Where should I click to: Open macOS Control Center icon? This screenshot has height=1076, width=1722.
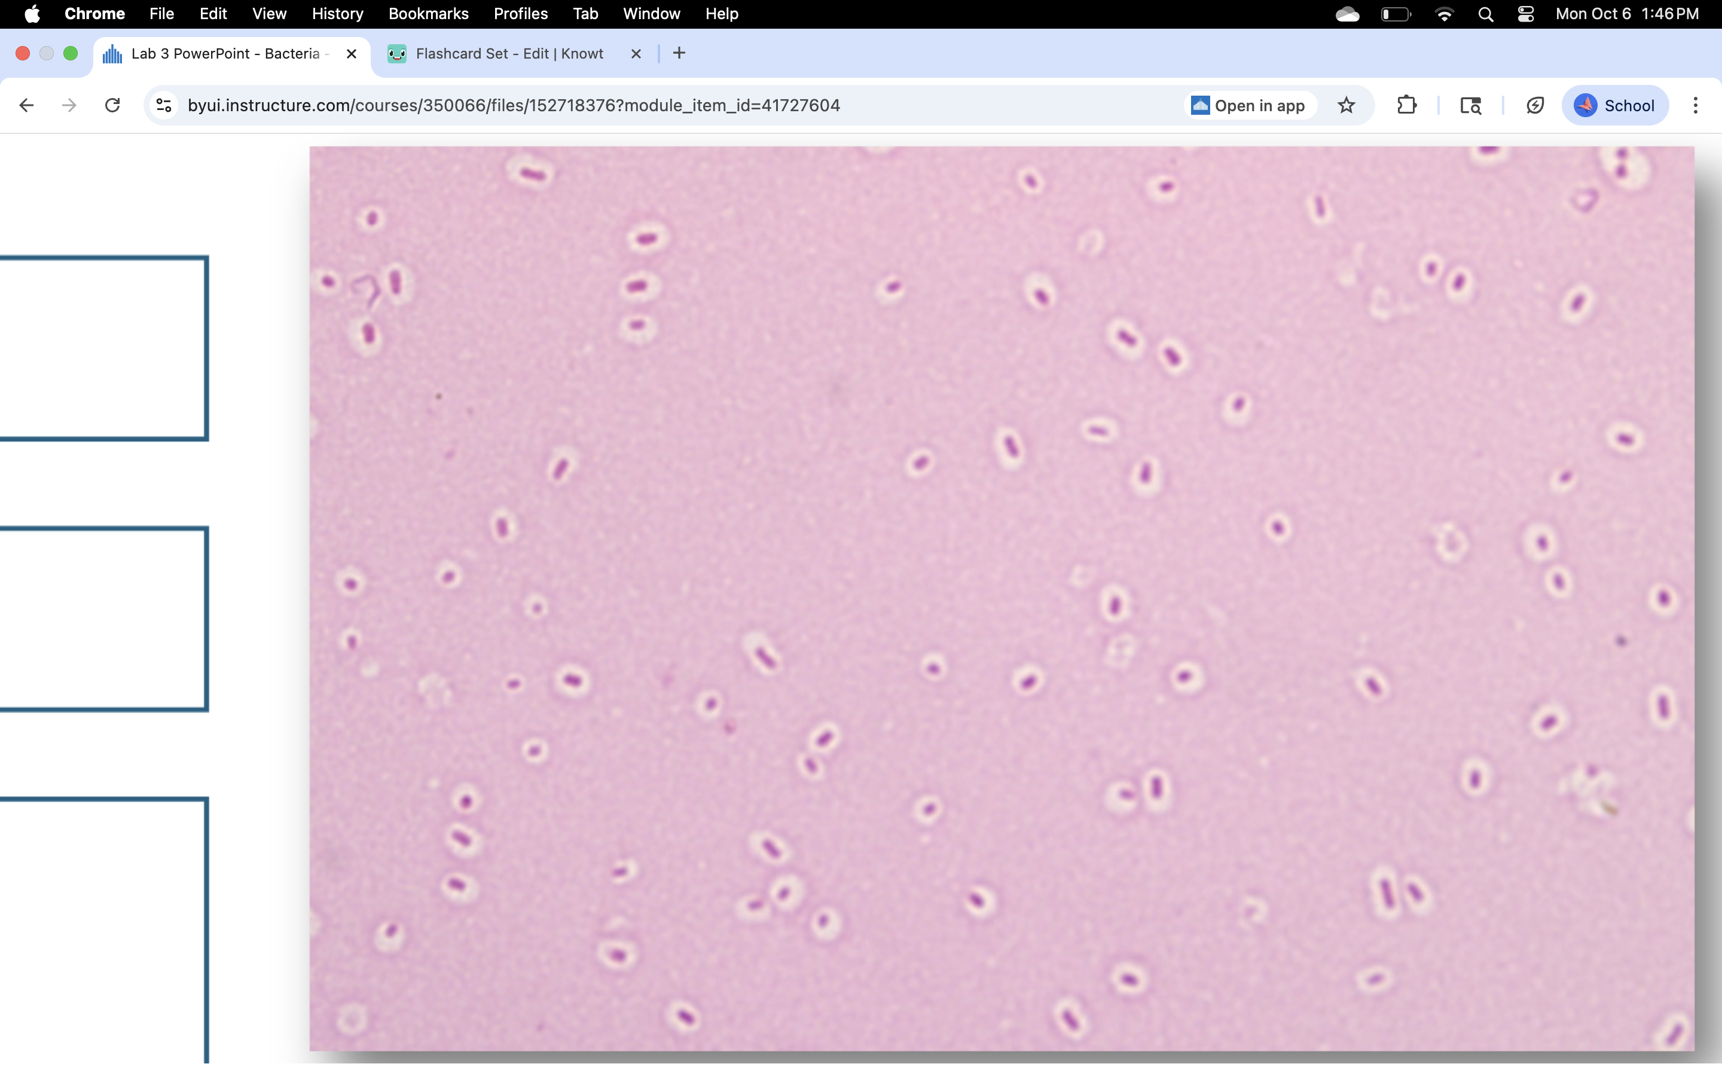tap(1526, 14)
